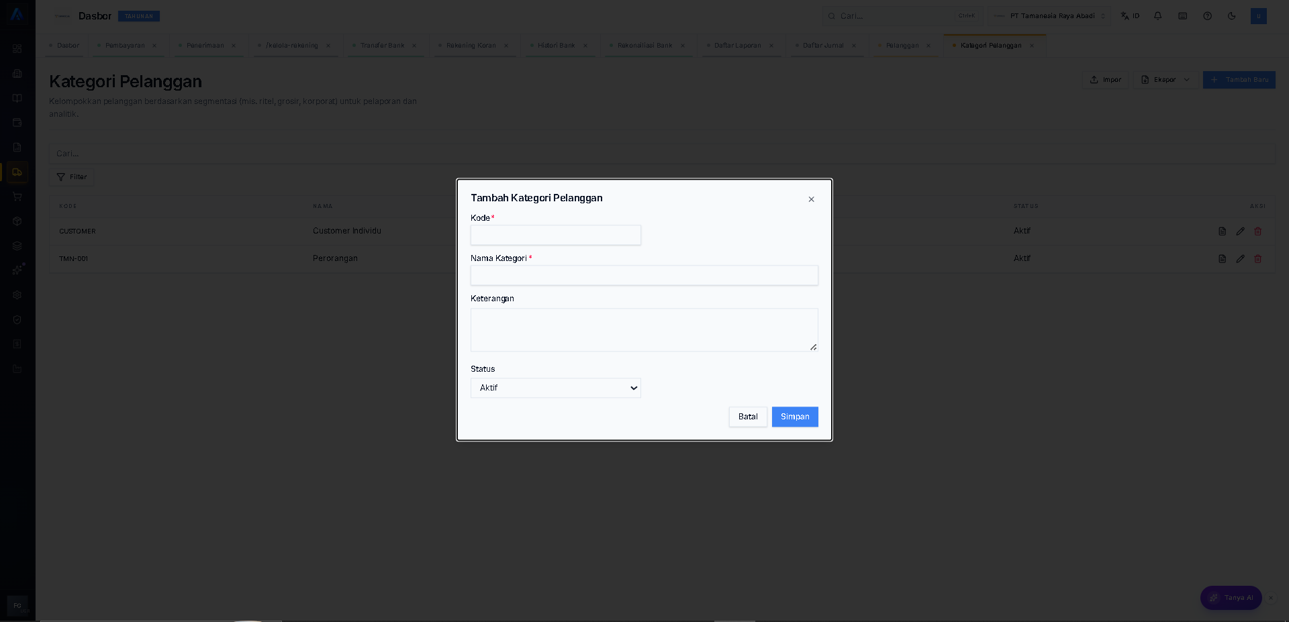Open the Status dropdown showing Aktif
The width and height of the screenshot is (1289, 622).
pos(556,388)
